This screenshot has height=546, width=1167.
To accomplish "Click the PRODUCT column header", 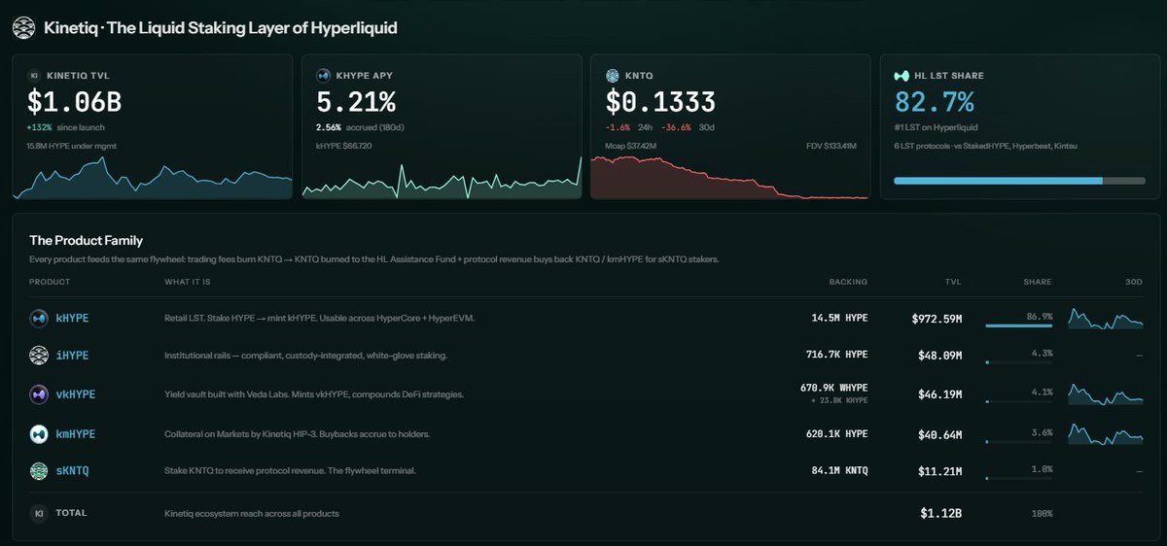I will (50, 282).
